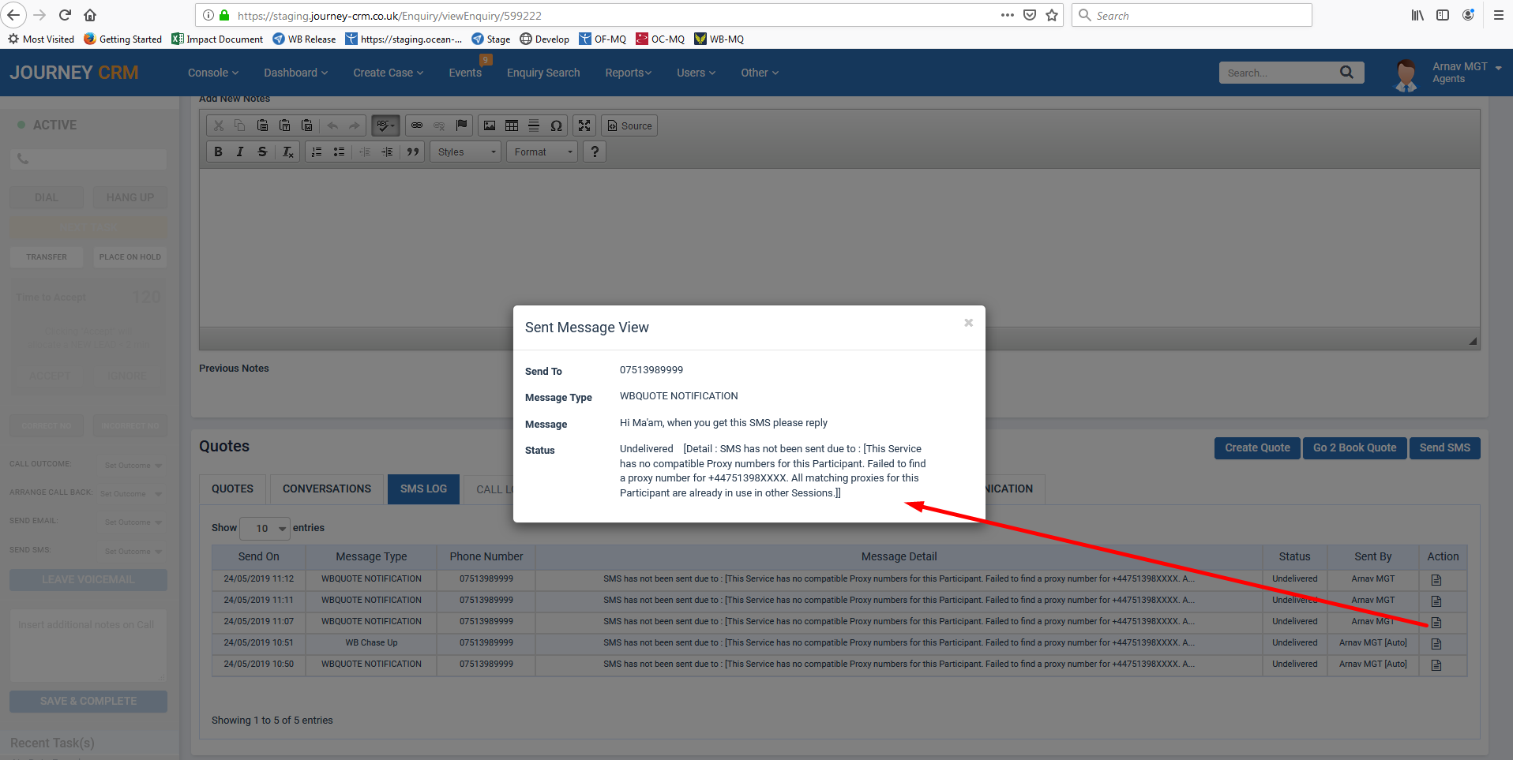Go to Enquiry Search
This screenshot has width=1513, height=760.
click(x=543, y=73)
